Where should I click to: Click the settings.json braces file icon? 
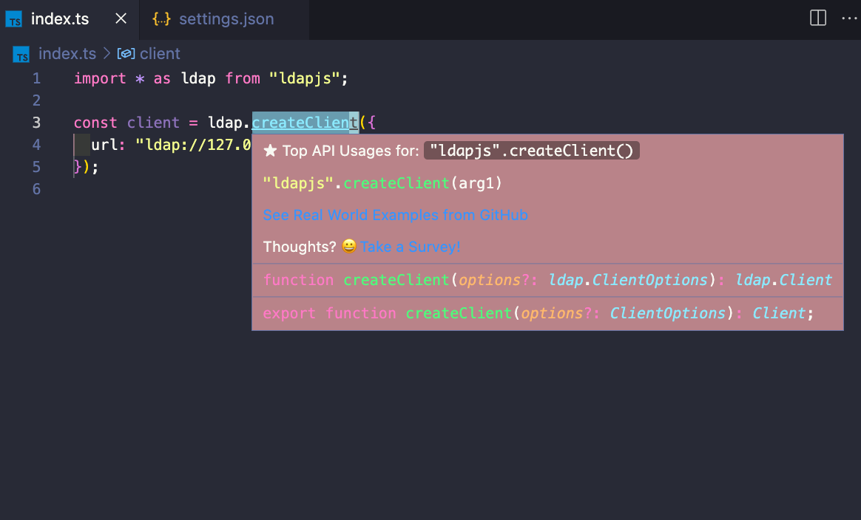pyautogui.click(x=161, y=19)
